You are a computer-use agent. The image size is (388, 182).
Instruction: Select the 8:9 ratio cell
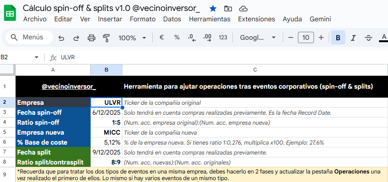click(x=106, y=162)
